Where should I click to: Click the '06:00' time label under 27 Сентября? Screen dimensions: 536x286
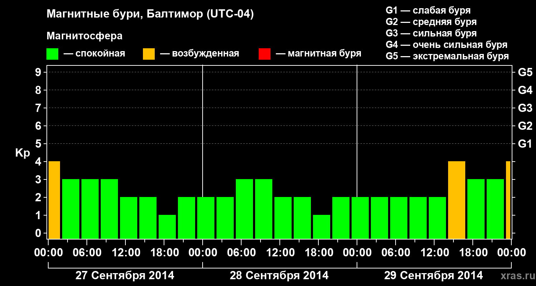pos(87,253)
